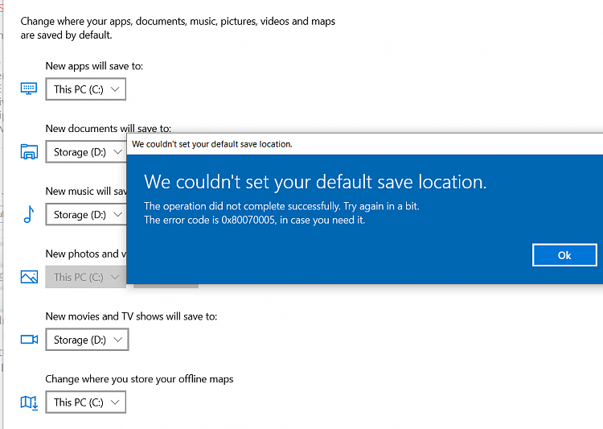Click the photos picture icon
Viewport: 603px width, 429px height.
(x=29, y=277)
